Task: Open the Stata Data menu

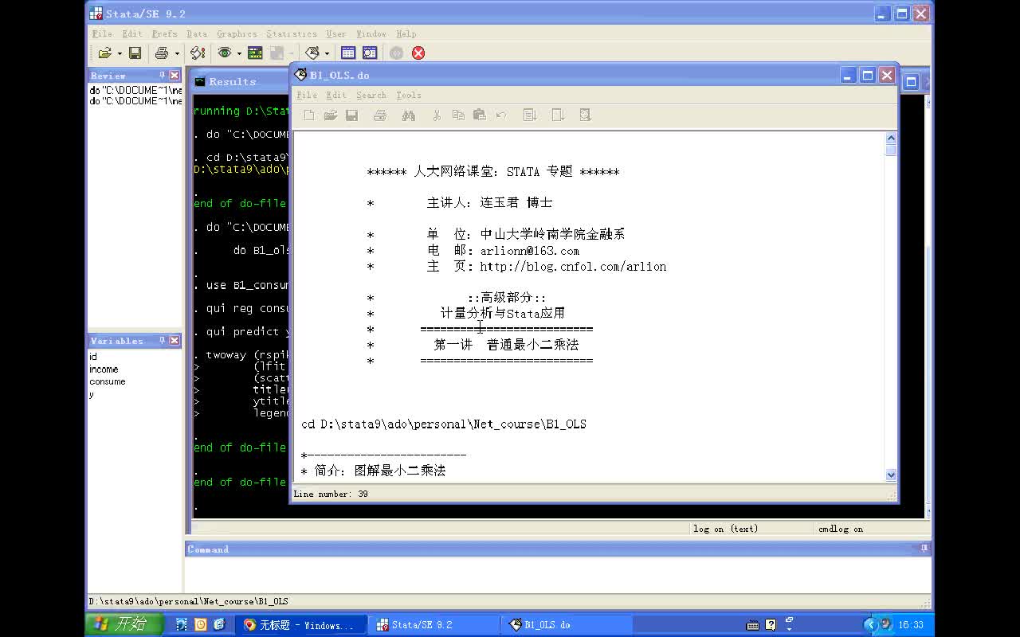Action: 197,33
